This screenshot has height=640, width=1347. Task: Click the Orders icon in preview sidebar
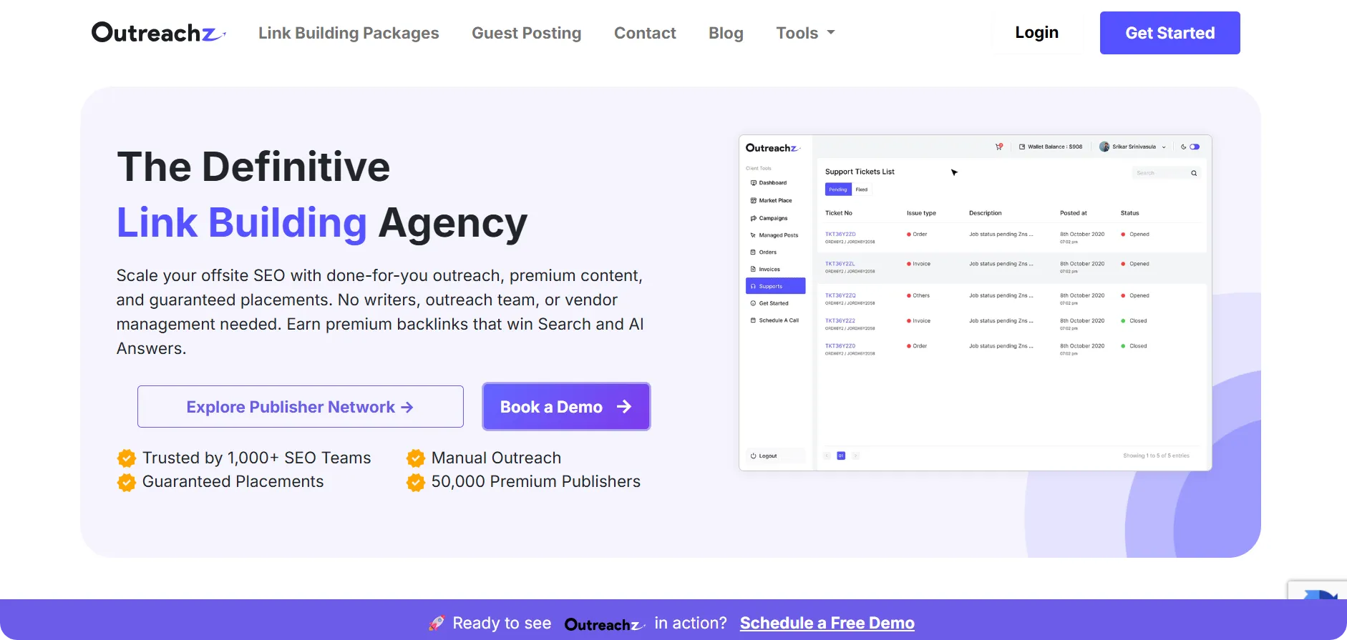click(x=754, y=252)
